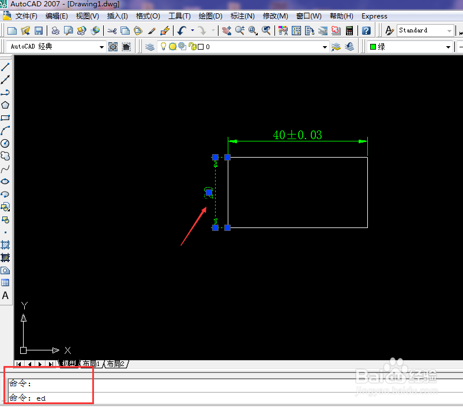The image size is (463, 407).
Task: Click the Zoom Previous icon
Action: click(266, 31)
